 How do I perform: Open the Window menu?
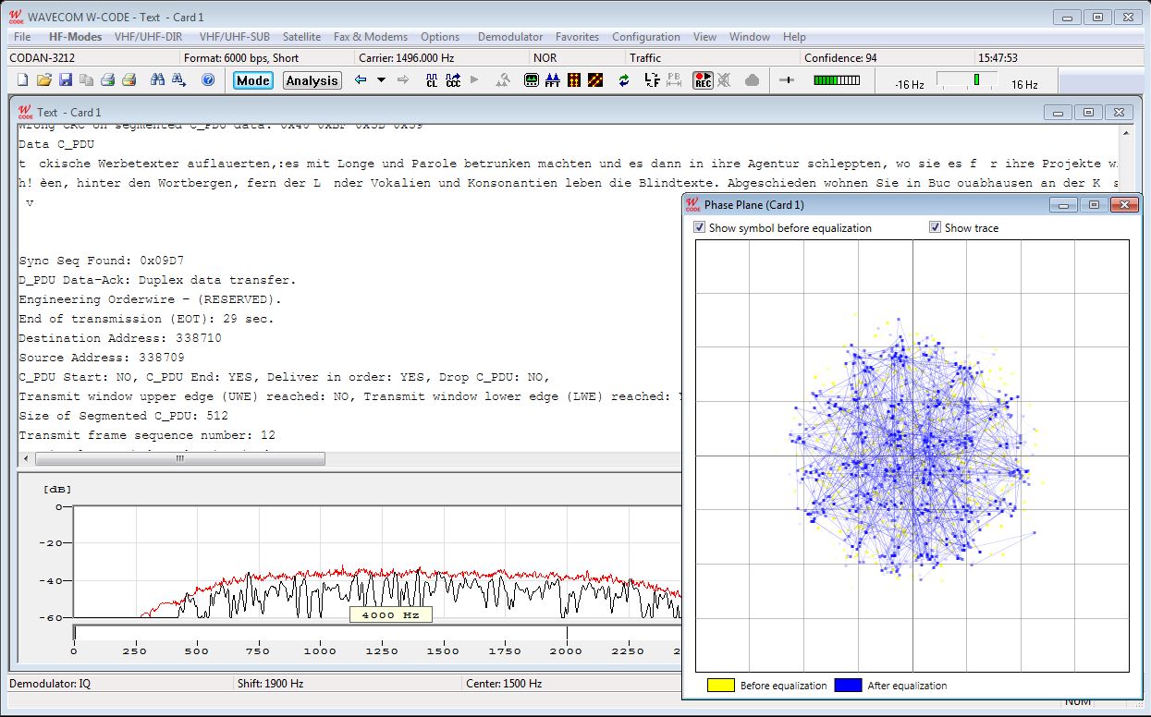click(x=750, y=37)
